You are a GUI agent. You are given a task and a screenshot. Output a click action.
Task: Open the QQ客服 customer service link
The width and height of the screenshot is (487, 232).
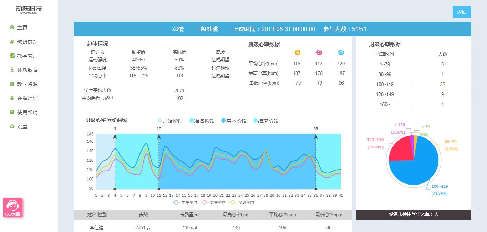coord(12,208)
